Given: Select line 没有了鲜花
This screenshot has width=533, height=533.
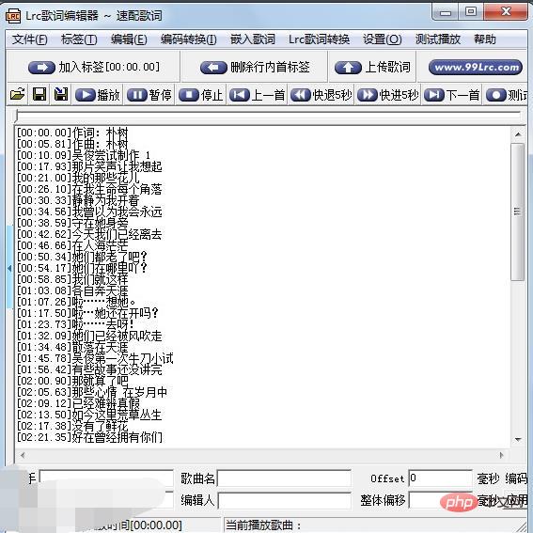Looking at the screenshot, I should (72, 426).
